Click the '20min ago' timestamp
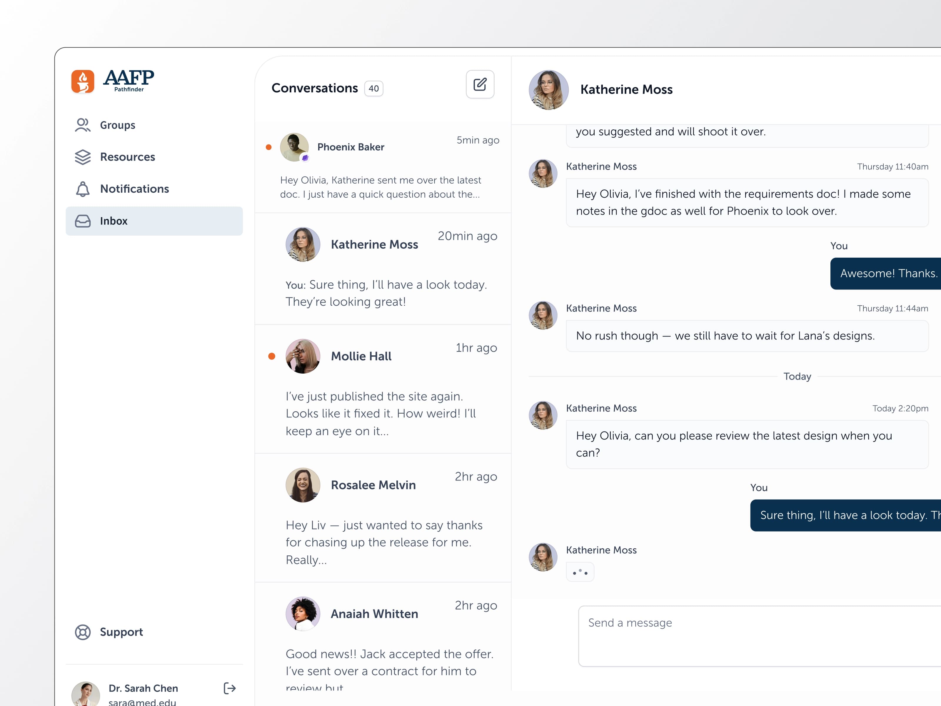 point(468,236)
